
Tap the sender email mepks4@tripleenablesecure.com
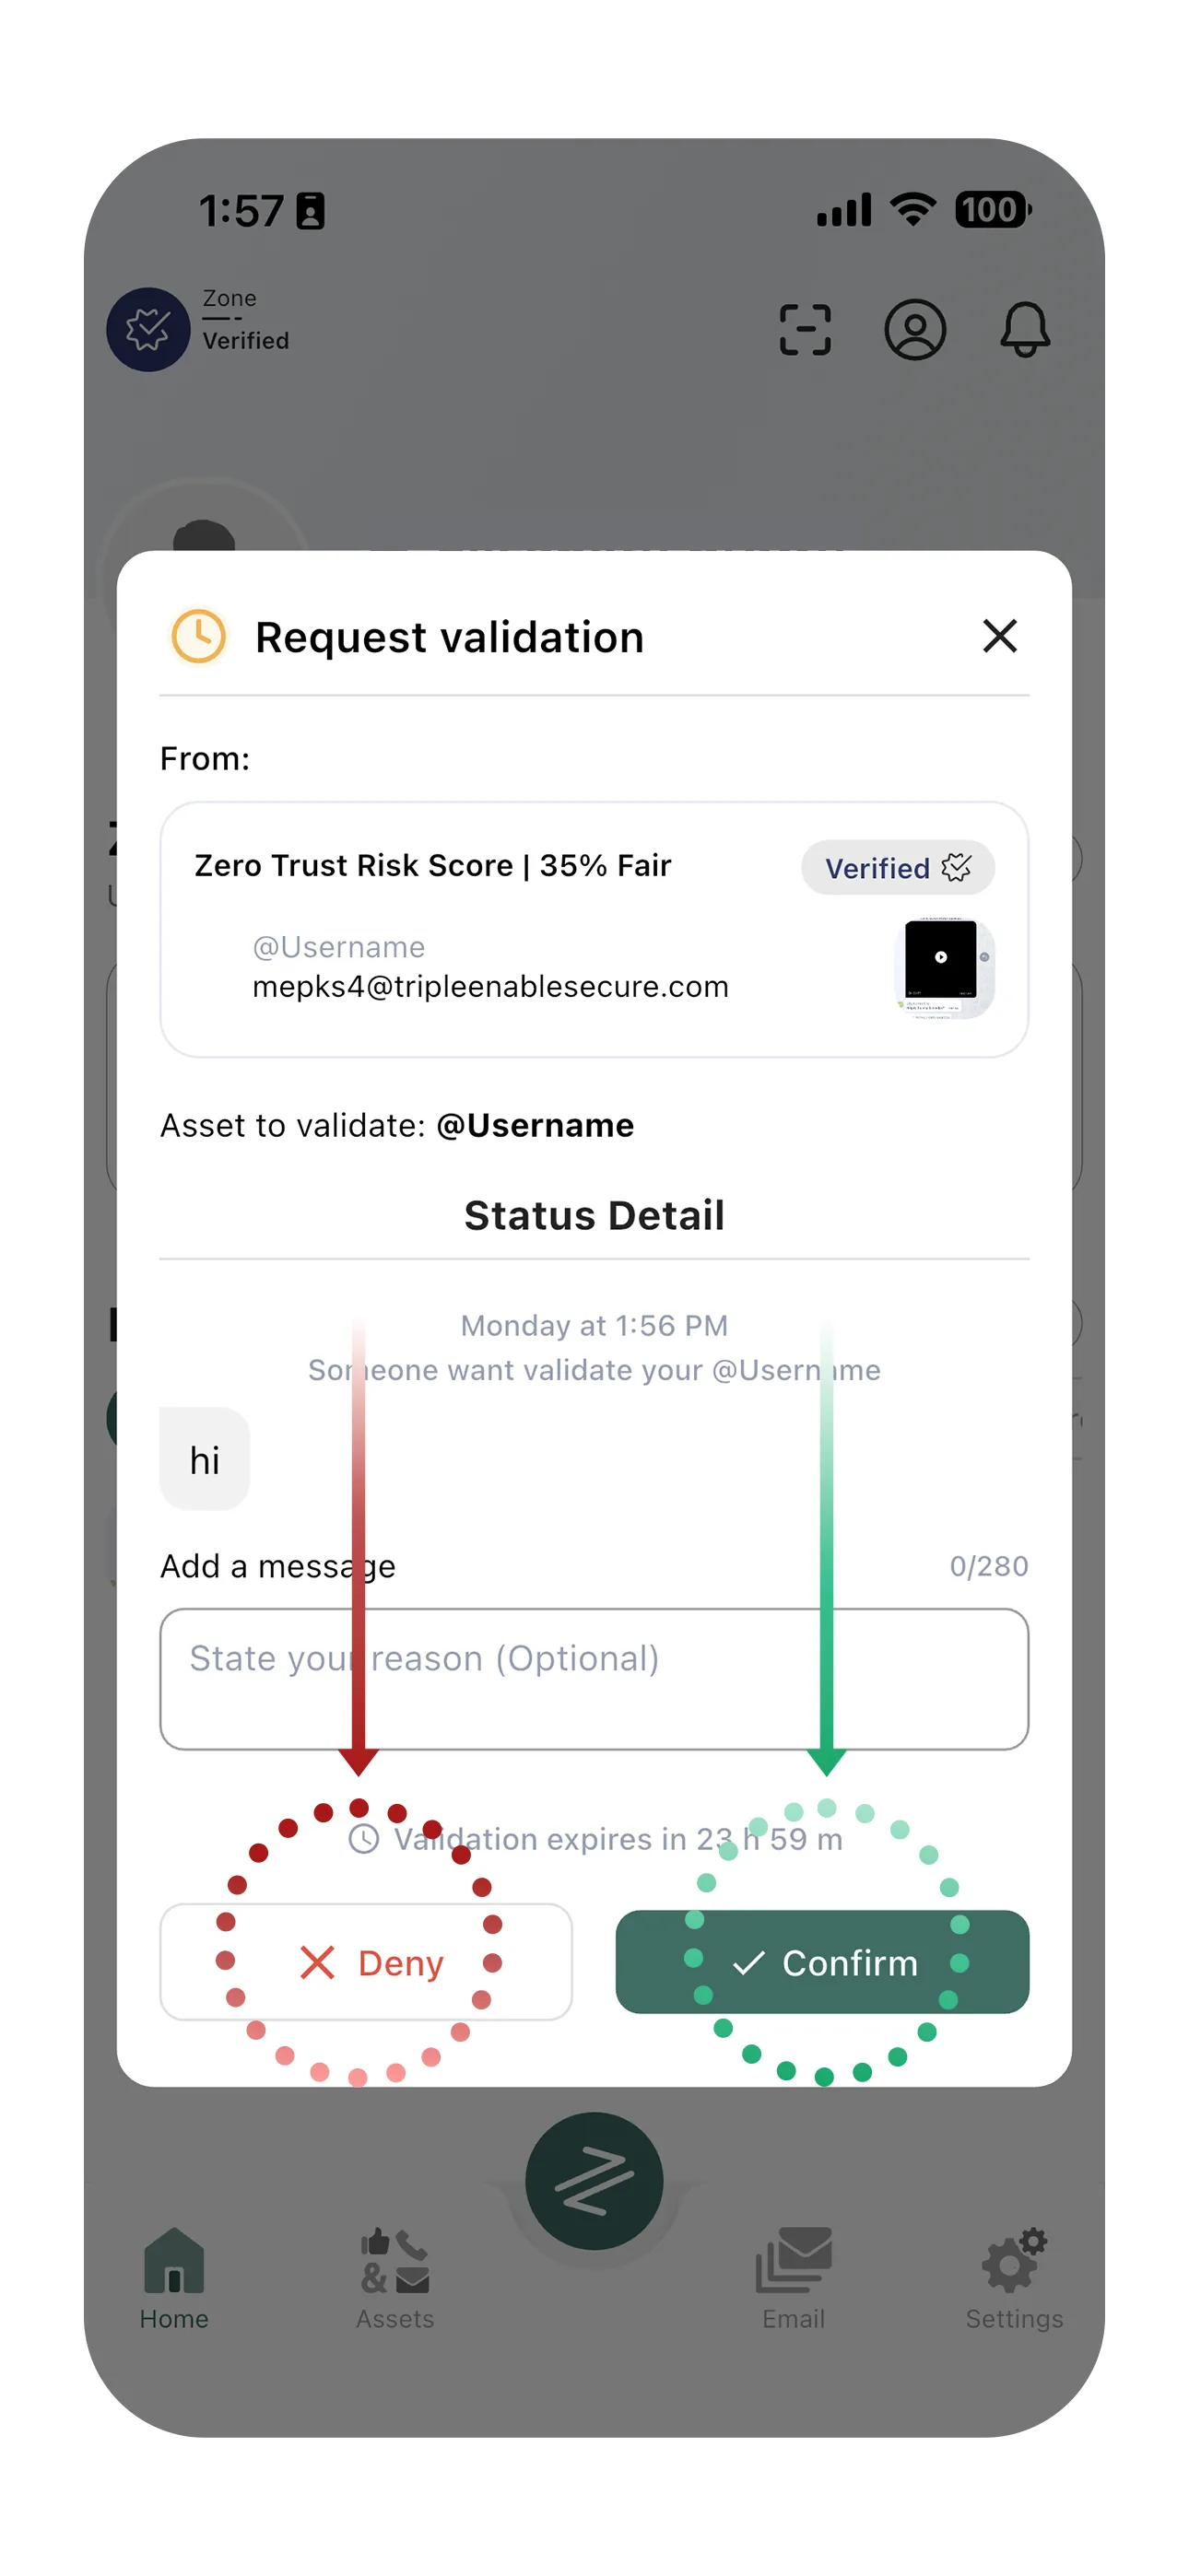(x=490, y=987)
